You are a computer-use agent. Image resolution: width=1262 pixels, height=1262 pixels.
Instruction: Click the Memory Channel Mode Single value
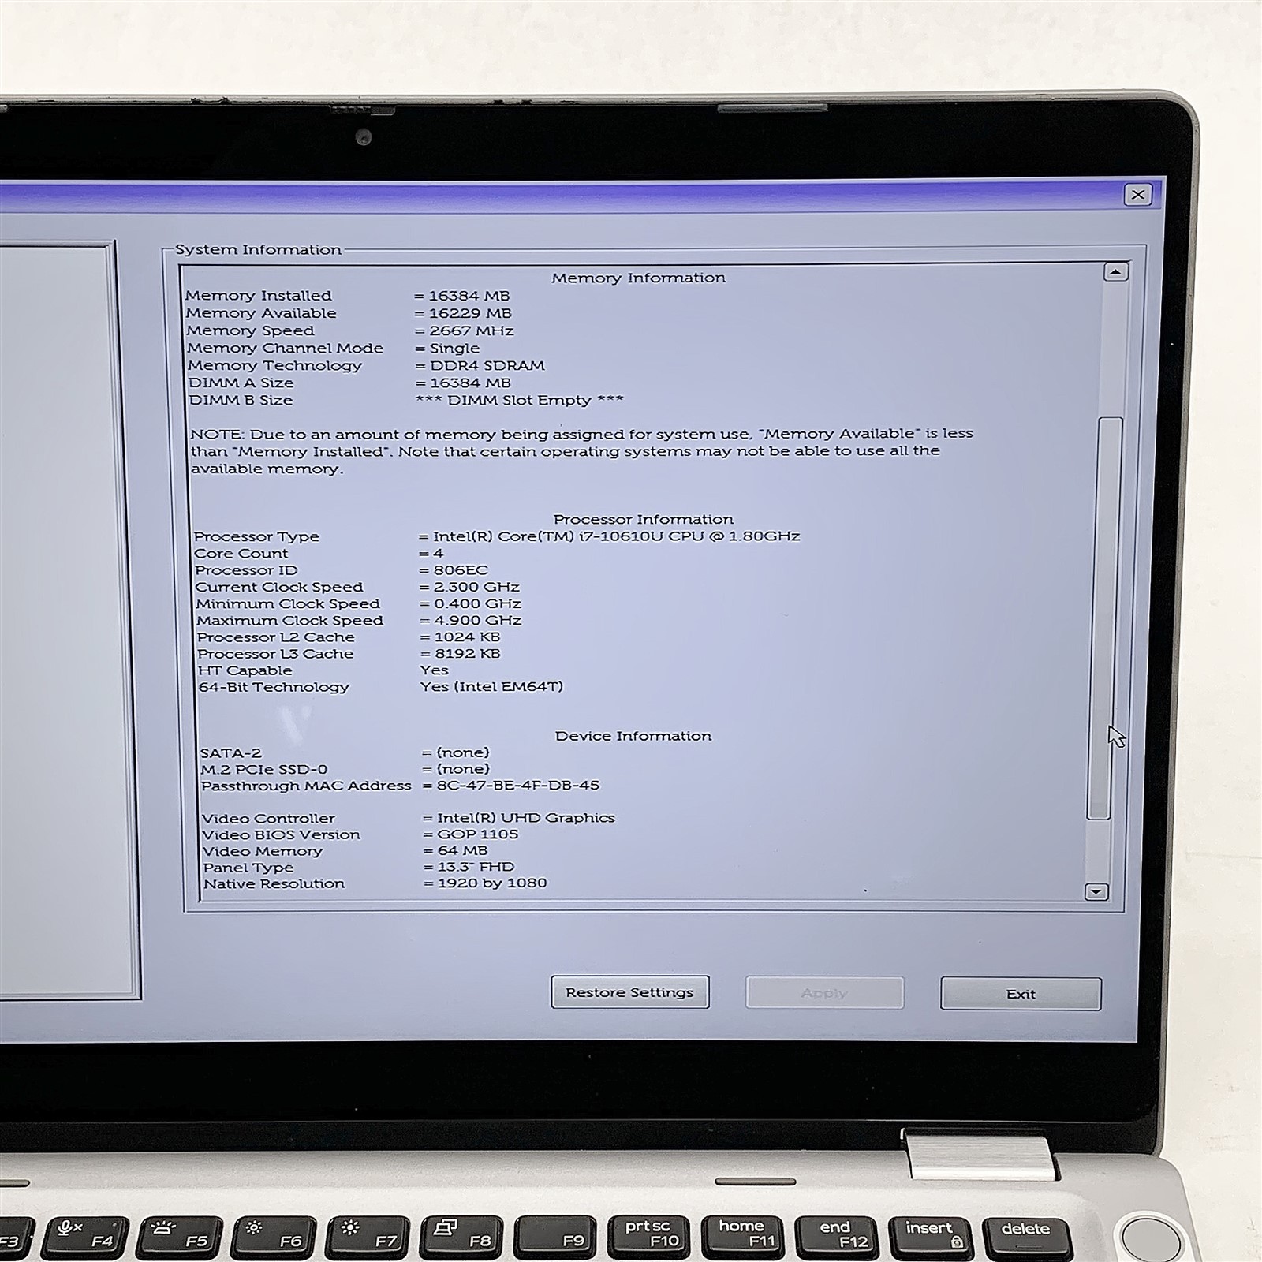pyautogui.click(x=454, y=348)
